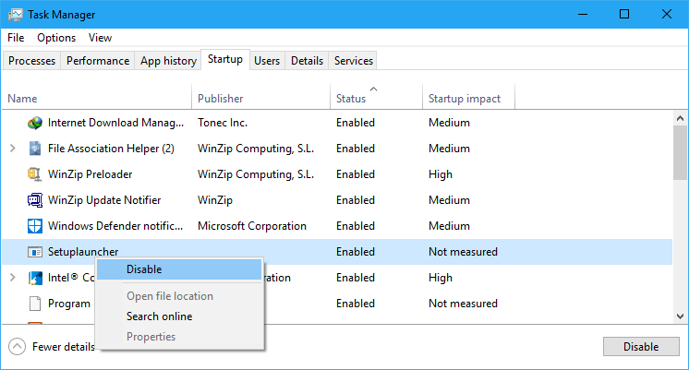Image resolution: width=689 pixels, height=370 pixels.
Task: Select the File Association Helper (2) name
Action: (111, 149)
